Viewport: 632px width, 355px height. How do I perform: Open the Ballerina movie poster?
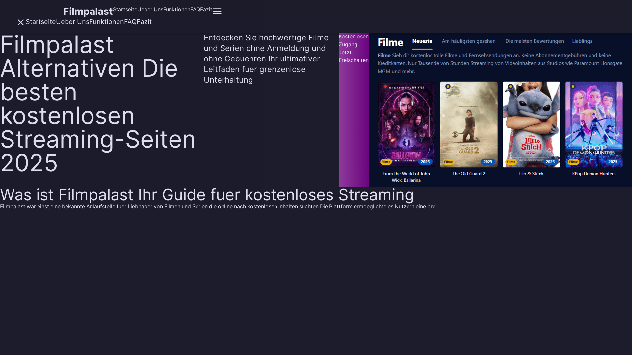point(406,124)
